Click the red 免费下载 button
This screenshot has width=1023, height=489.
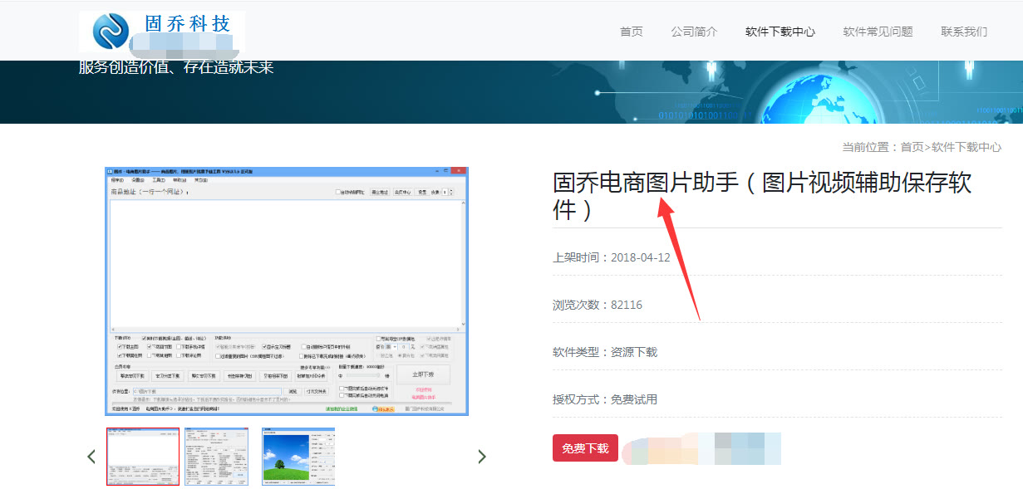tap(585, 447)
